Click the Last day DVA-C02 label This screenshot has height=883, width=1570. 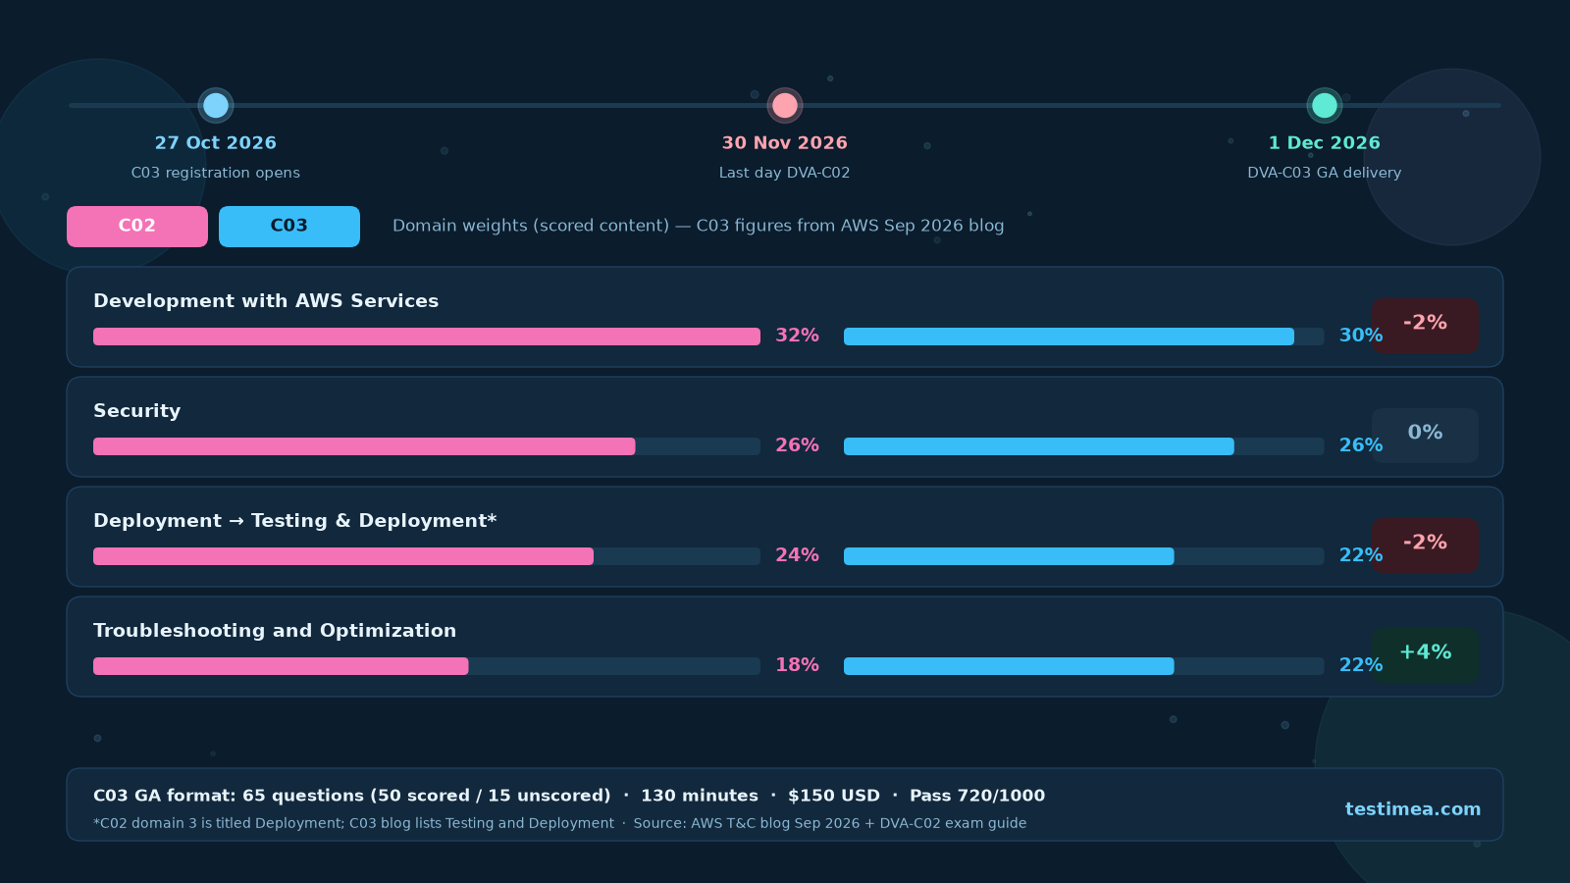click(785, 173)
